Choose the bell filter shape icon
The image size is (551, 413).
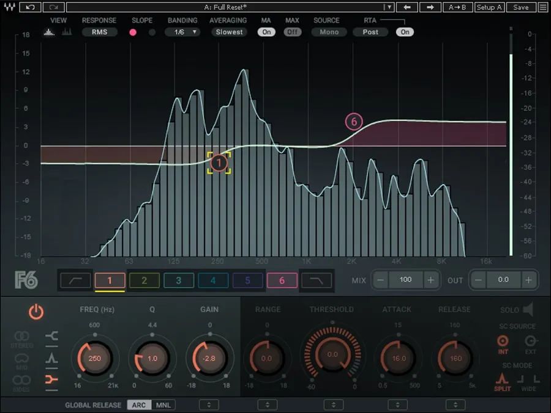[x=52, y=358]
